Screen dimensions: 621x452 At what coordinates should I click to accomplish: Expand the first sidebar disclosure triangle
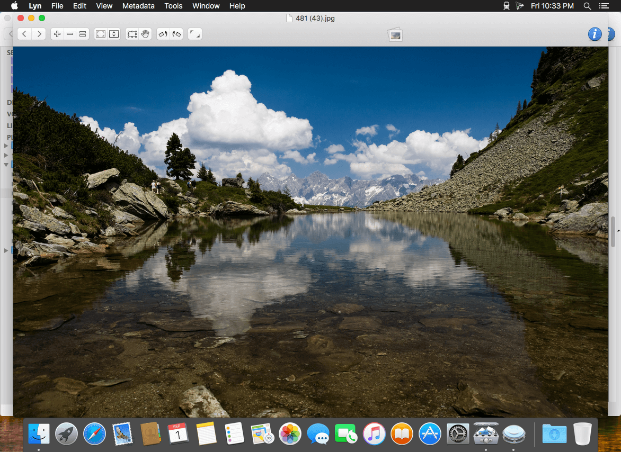pos(6,146)
